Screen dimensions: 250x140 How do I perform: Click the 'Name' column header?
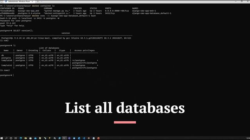[x=6, y=51]
